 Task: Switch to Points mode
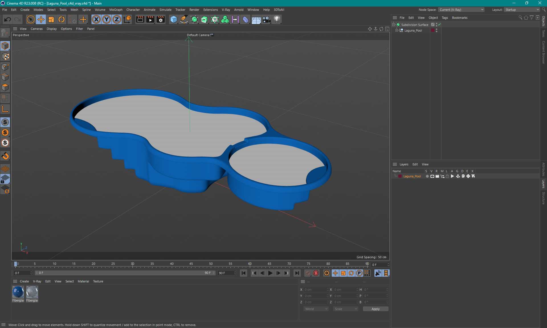tap(5, 67)
